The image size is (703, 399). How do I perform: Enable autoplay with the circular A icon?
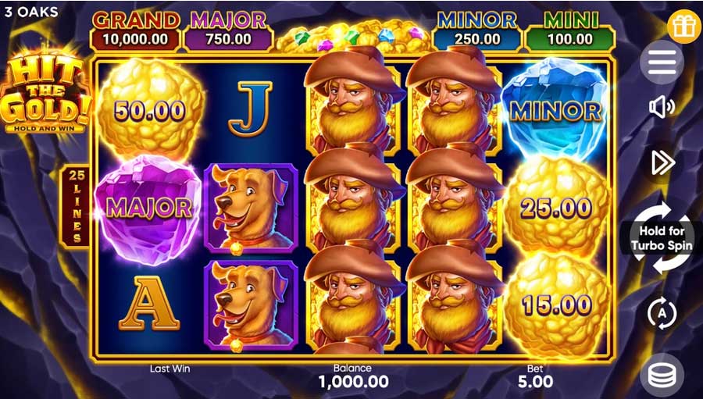(662, 313)
